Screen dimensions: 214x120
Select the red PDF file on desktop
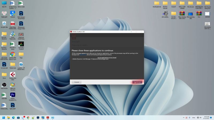(13, 24)
